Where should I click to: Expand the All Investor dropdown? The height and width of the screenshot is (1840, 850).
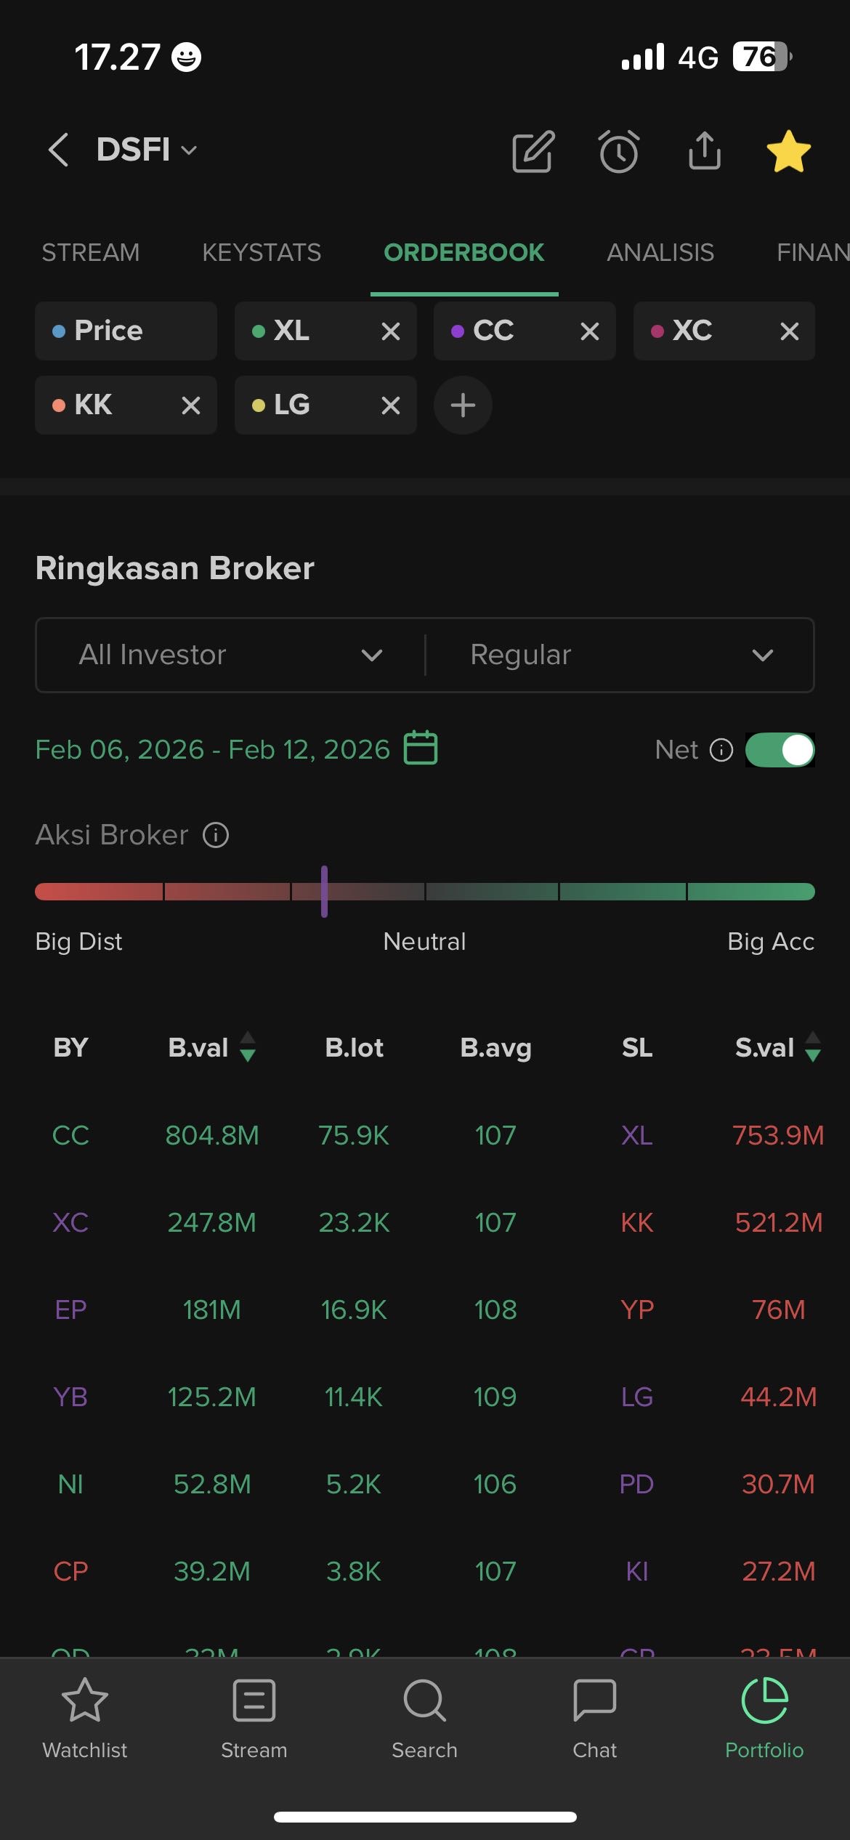click(x=230, y=655)
